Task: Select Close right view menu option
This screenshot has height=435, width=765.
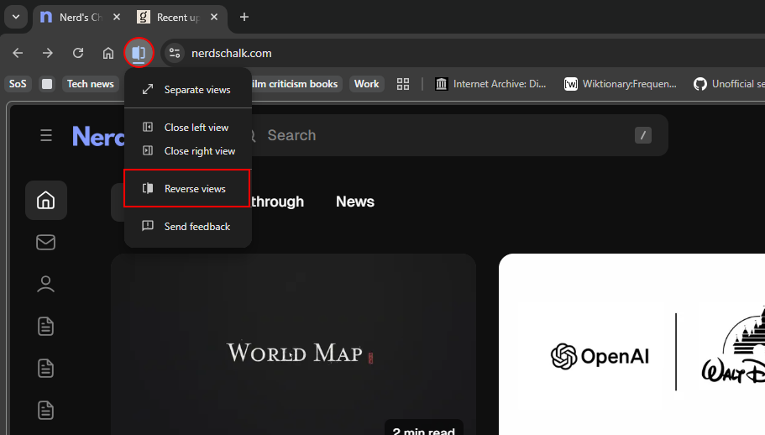Action: click(x=199, y=151)
